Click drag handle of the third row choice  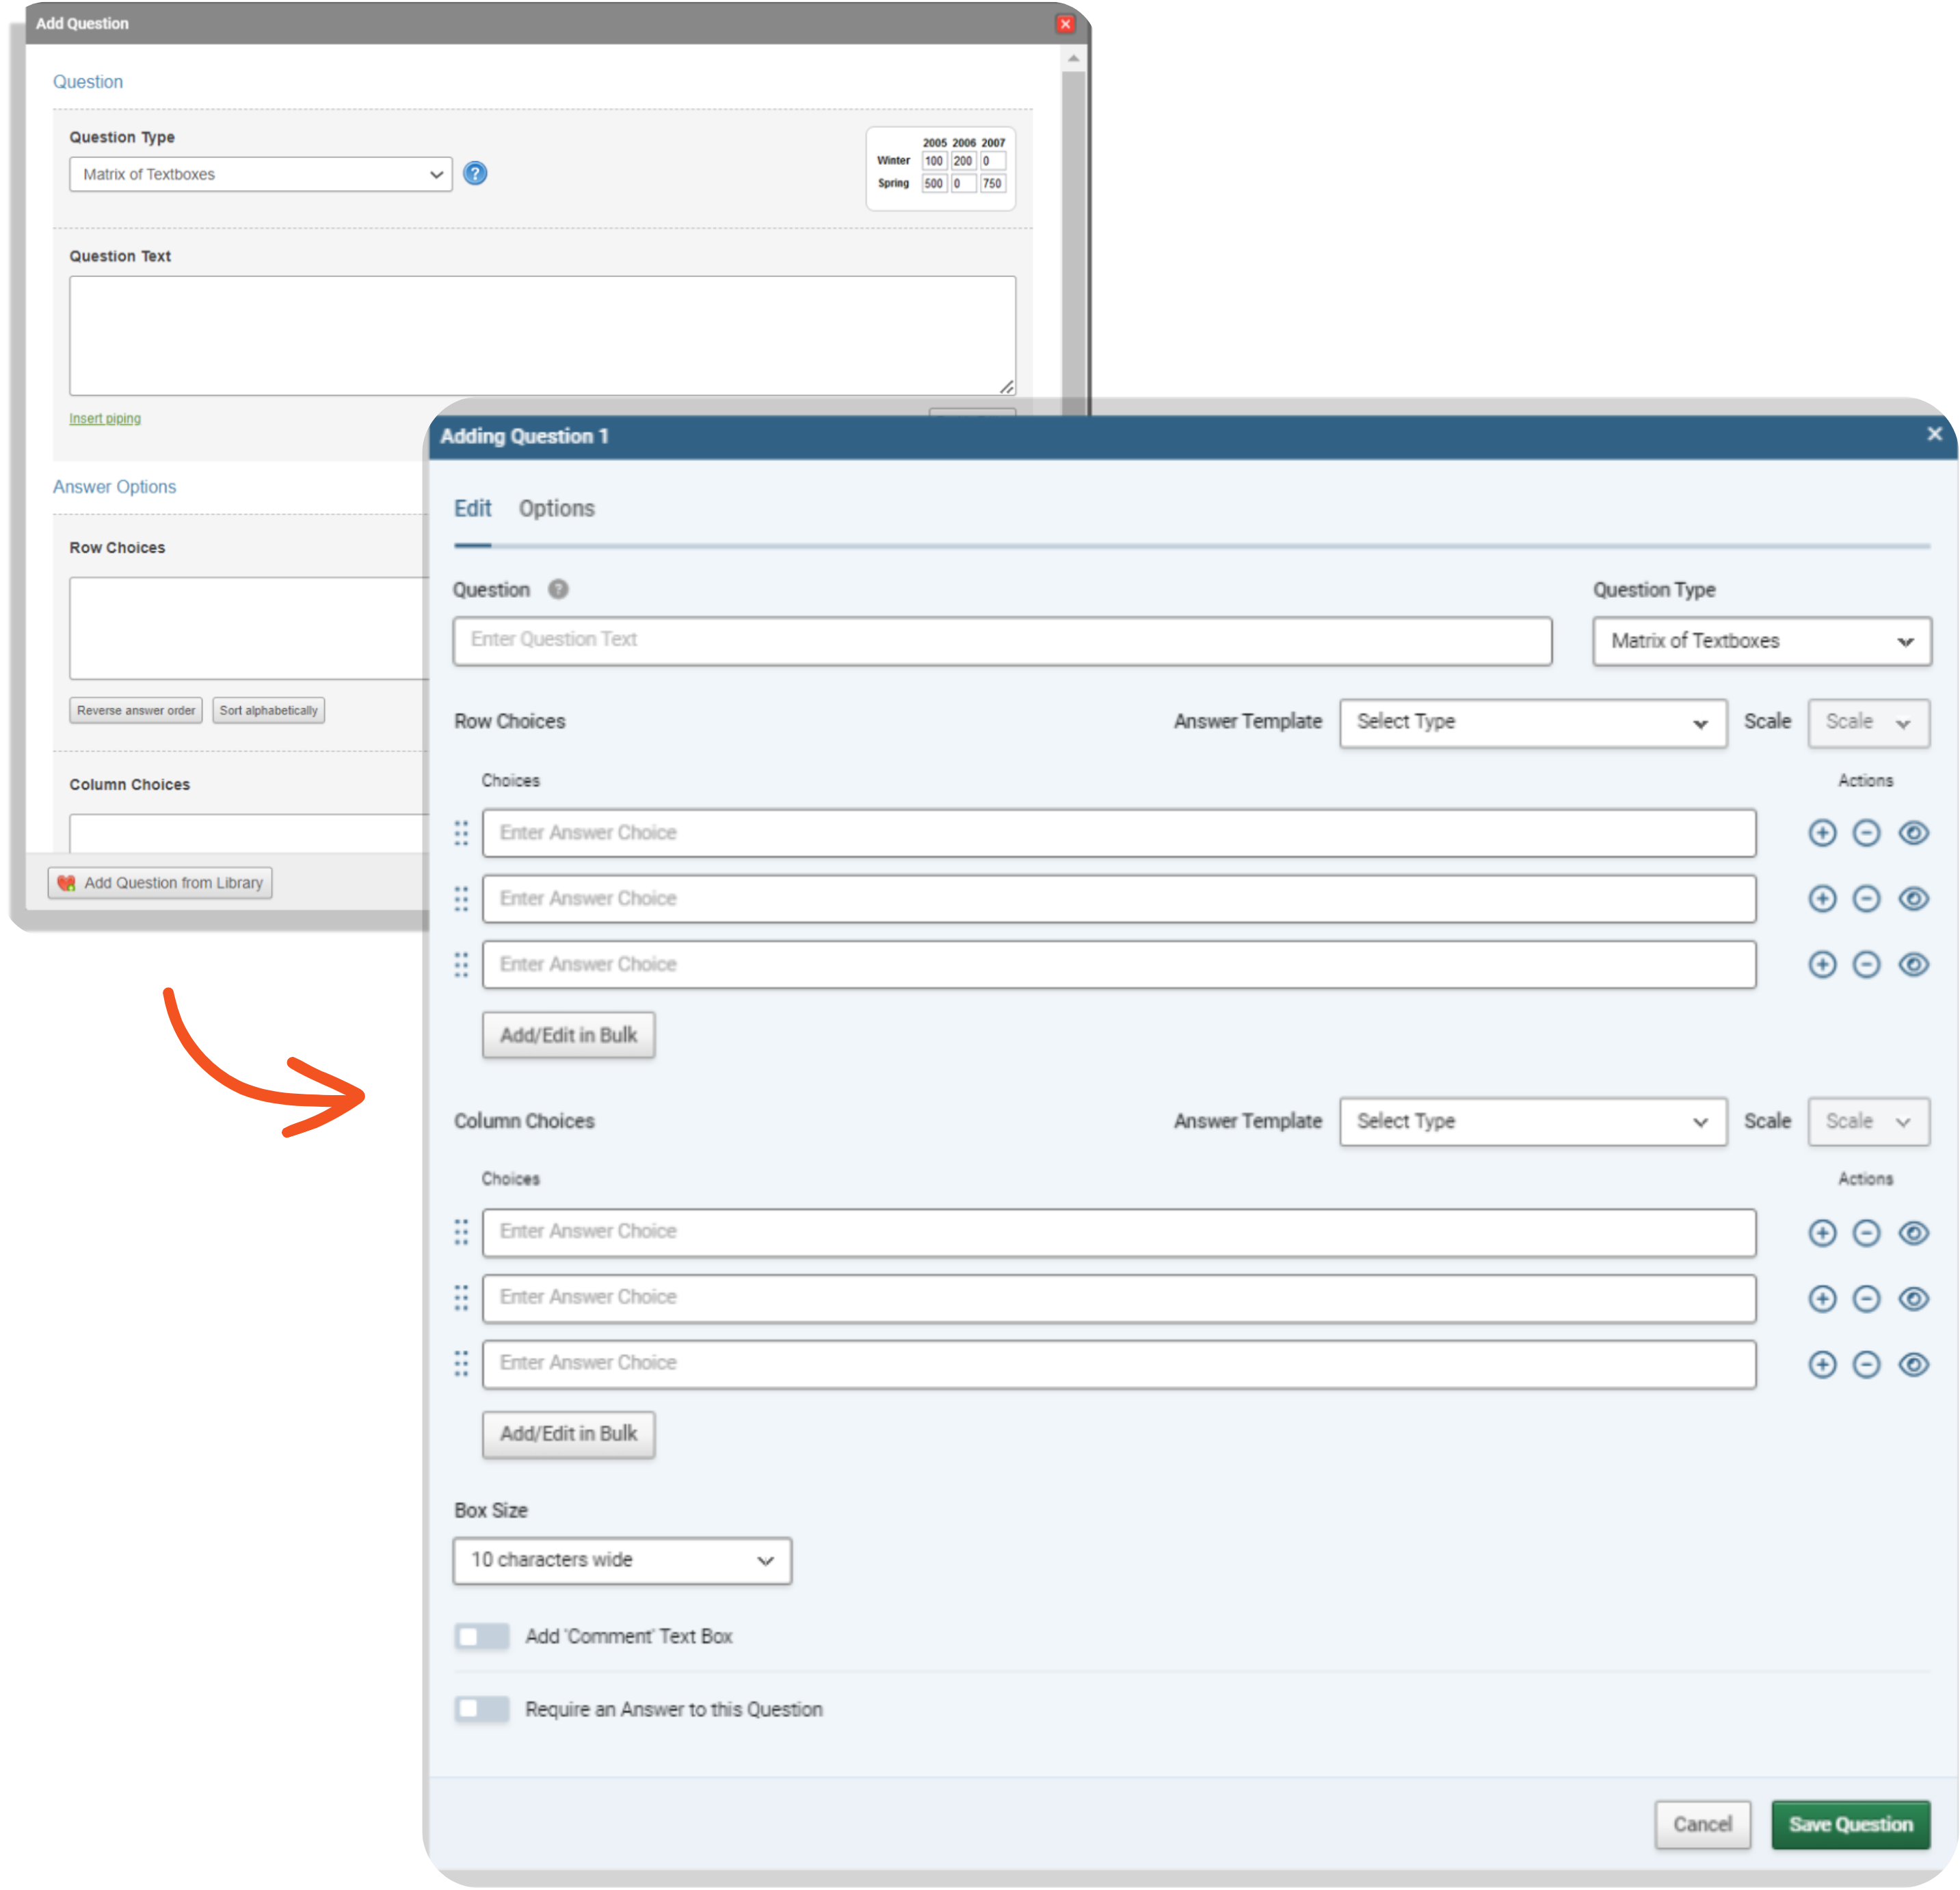pyautogui.click(x=461, y=964)
